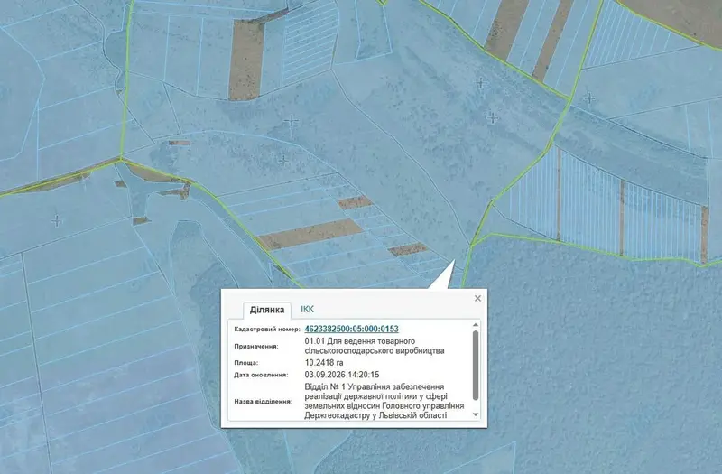This screenshot has height=474, width=722.
Task: Open cadastral number 4623382500:05:000:0153 link
Action: [x=351, y=329]
